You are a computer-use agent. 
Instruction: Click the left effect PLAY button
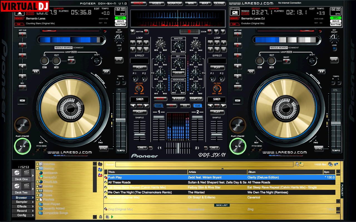(140, 67)
